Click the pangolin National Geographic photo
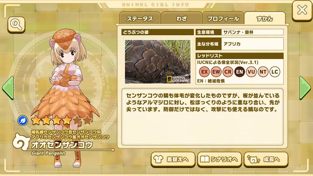Screen dimensions: 313x176 (158, 61)
